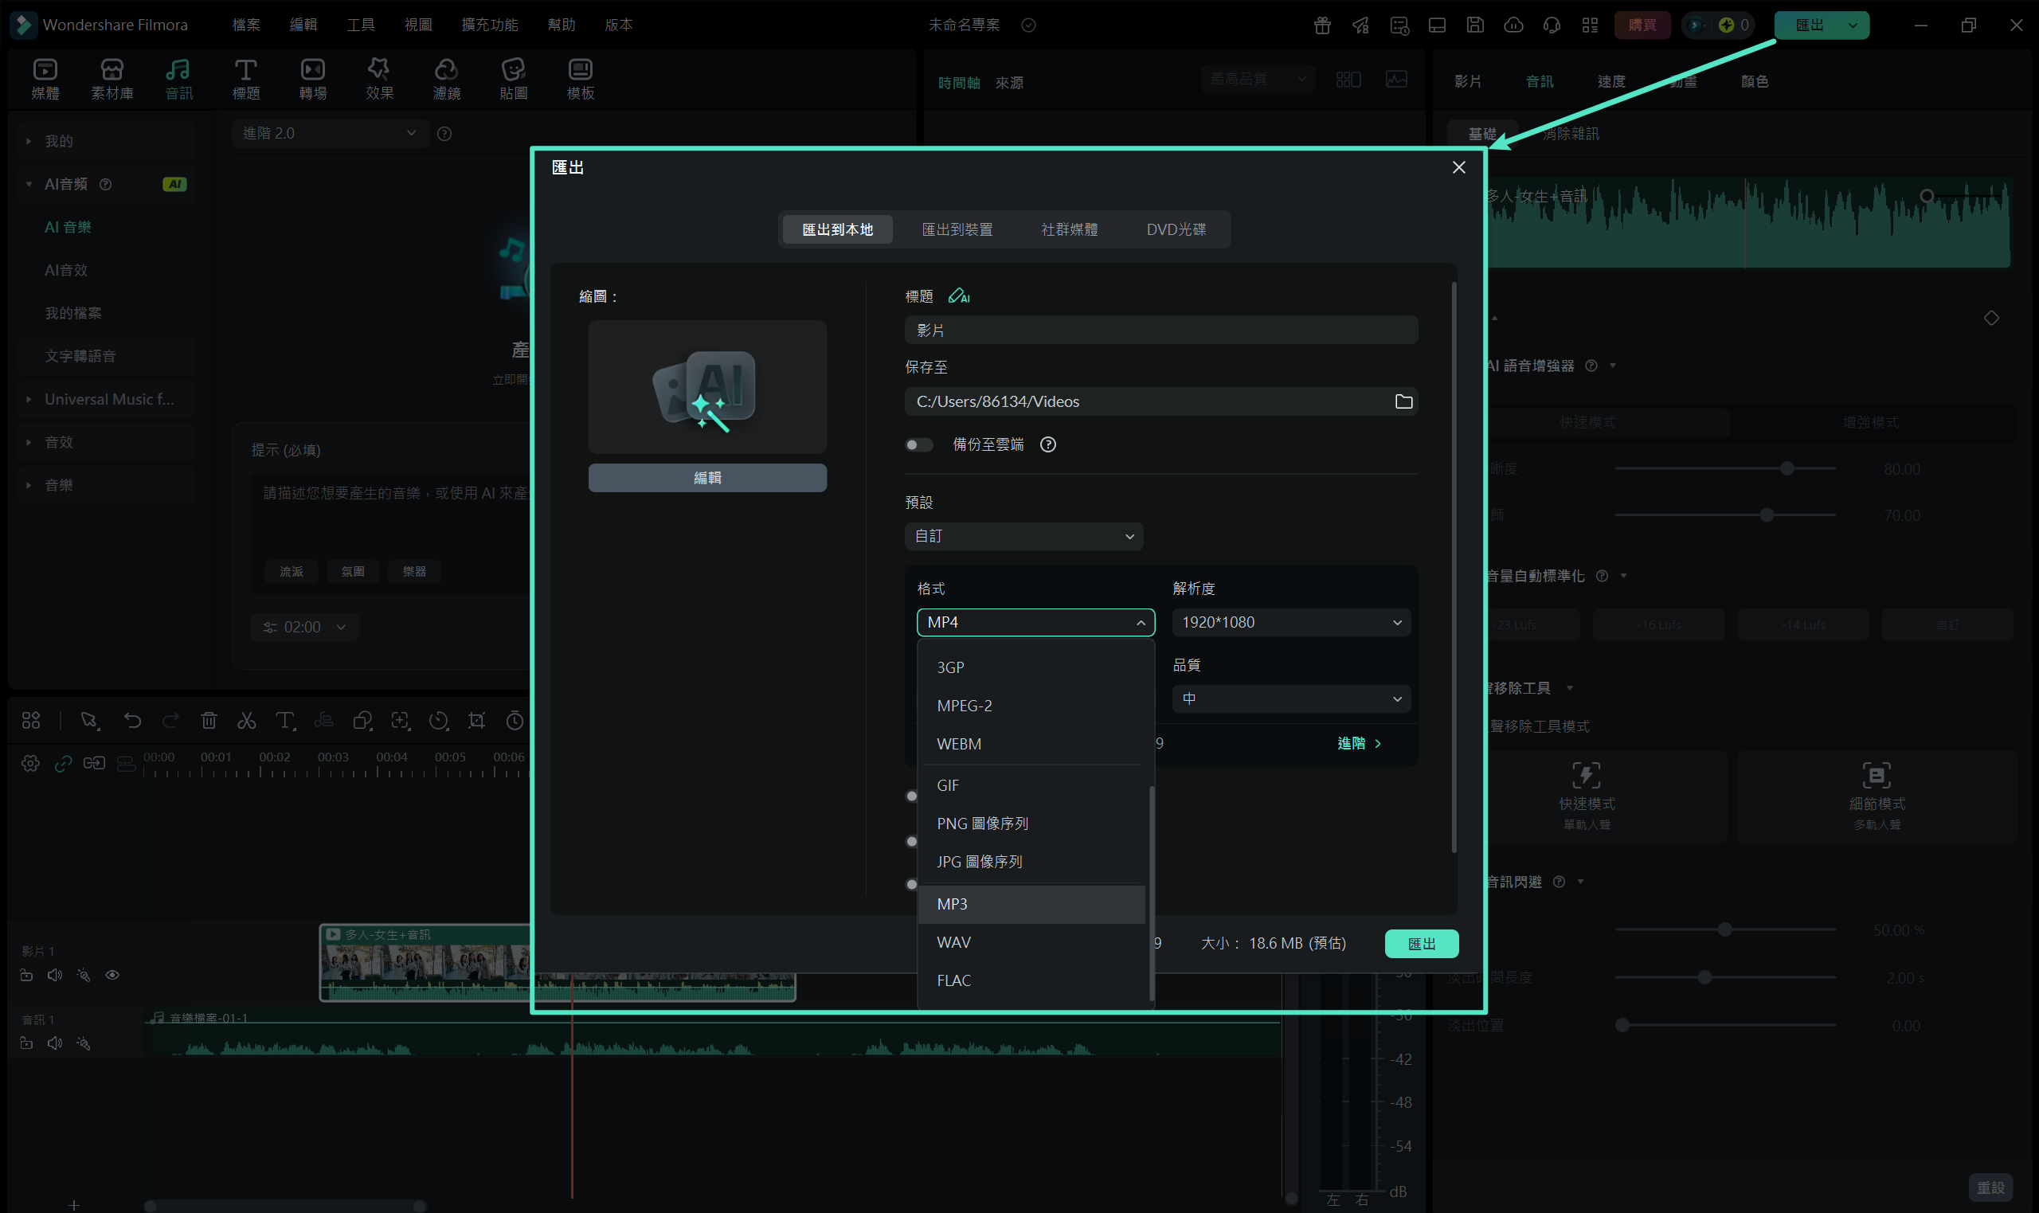Click the folder icon to browse save location
Screen dimensions: 2039x1213
click(1403, 401)
